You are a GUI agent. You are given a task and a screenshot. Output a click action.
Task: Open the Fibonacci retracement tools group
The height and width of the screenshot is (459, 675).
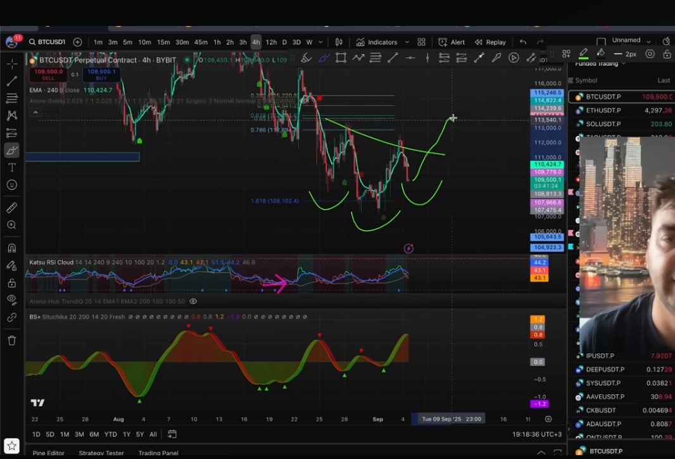[x=11, y=98]
